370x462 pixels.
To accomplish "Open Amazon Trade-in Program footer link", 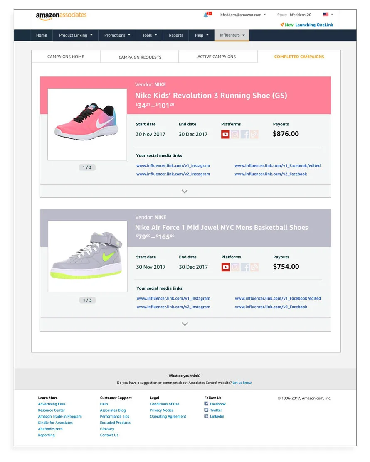I will pyautogui.click(x=60, y=416).
